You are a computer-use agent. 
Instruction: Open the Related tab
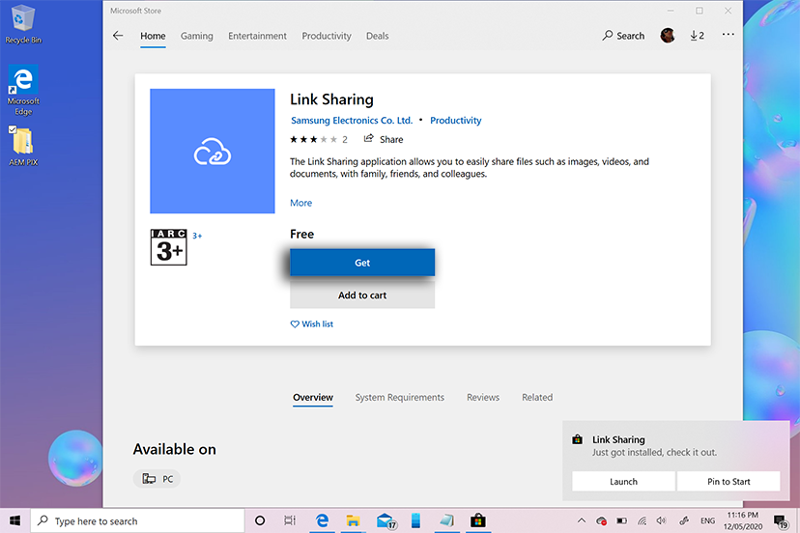click(537, 397)
